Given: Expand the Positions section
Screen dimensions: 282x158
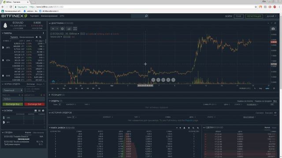Looking at the screenshot, I should click(50, 95).
